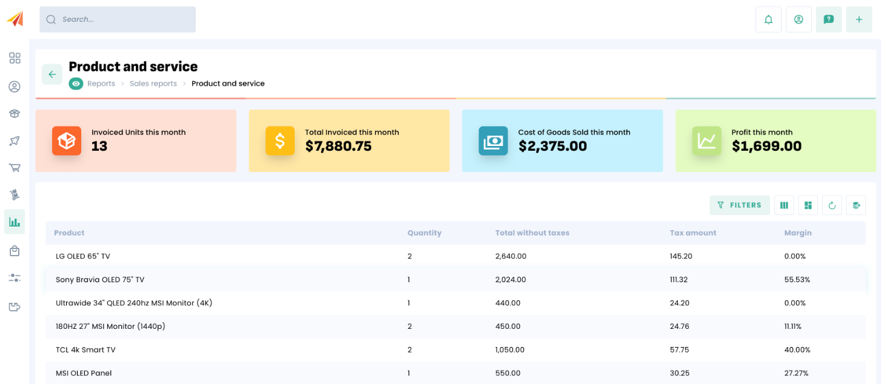Open the mug icon in sidebar
This screenshot has height=384, width=881.
pos(15,306)
